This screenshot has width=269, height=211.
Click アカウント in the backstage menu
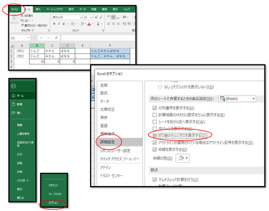click(x=53, y=185)
